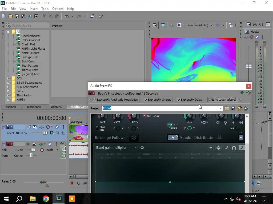
Task: Uncheck ExpressFX Chorus plug-in
Action: point(146,100)
